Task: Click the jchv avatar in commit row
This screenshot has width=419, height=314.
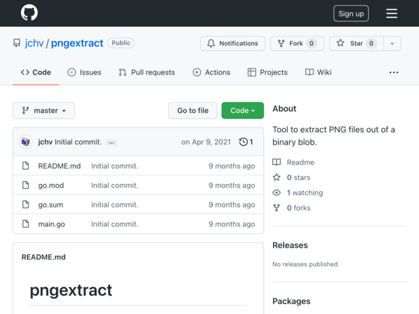Action: tap(26, 142)
